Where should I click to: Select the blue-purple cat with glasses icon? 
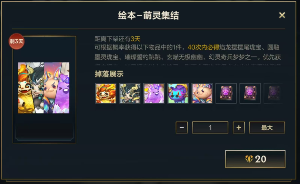point(178,93)
